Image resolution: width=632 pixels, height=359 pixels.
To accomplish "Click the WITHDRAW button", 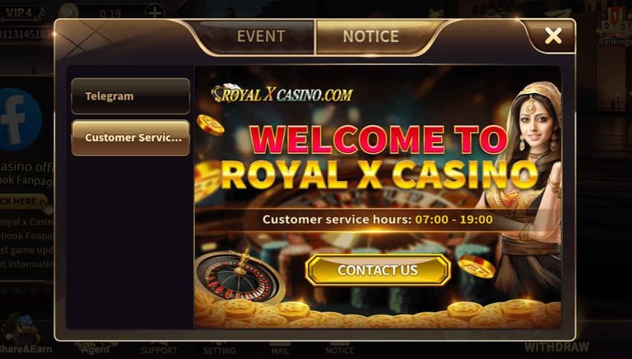I will [556, 347].
